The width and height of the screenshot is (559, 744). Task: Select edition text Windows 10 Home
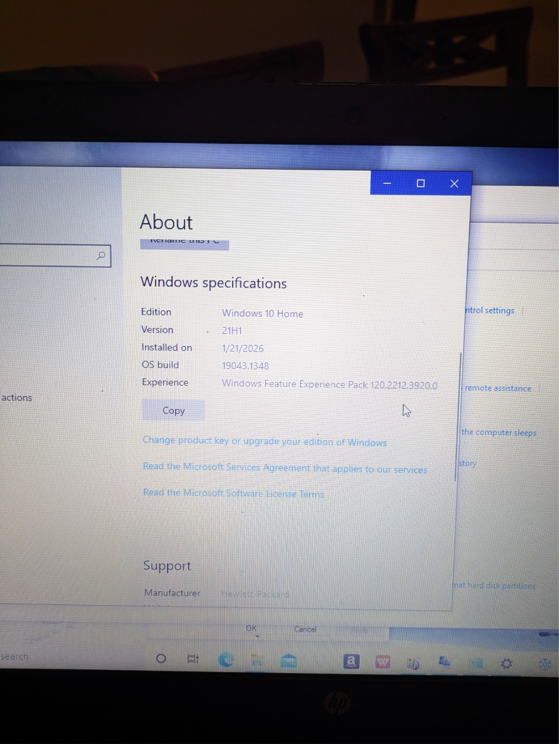coord(262,314)
